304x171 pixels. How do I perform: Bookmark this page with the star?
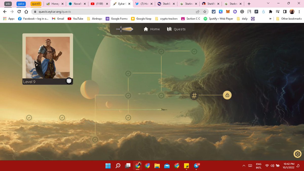(205, 12)
